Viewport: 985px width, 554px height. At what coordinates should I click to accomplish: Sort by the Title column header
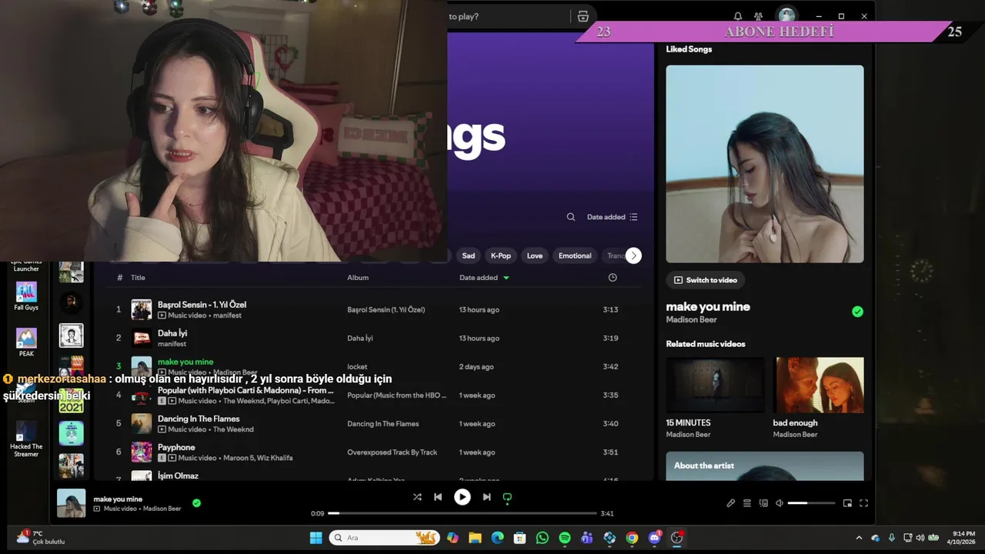pos(138,278)
